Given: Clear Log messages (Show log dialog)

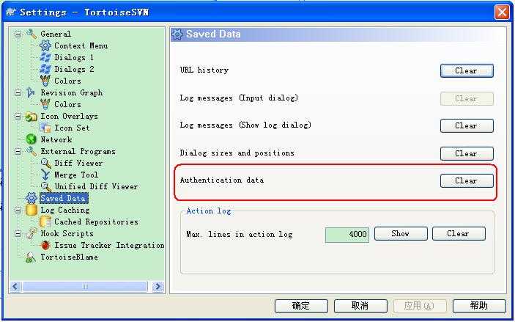Looking at the screenshot, I should 467,125.
